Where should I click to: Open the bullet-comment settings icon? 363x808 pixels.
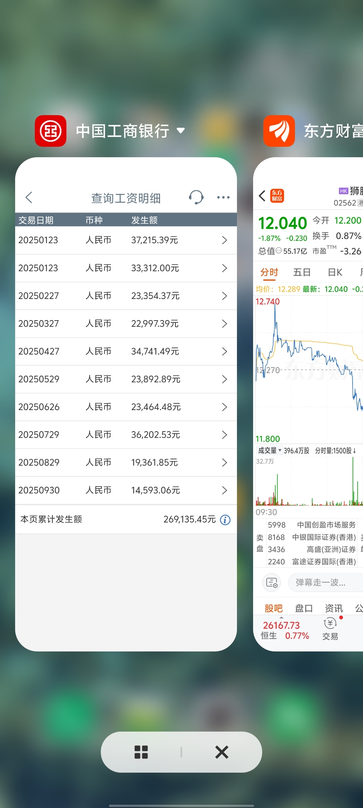click(x=272, y=582)
